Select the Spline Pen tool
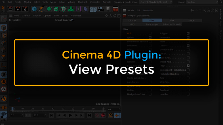This screenshot has width=223, height=125. (42, 9)
